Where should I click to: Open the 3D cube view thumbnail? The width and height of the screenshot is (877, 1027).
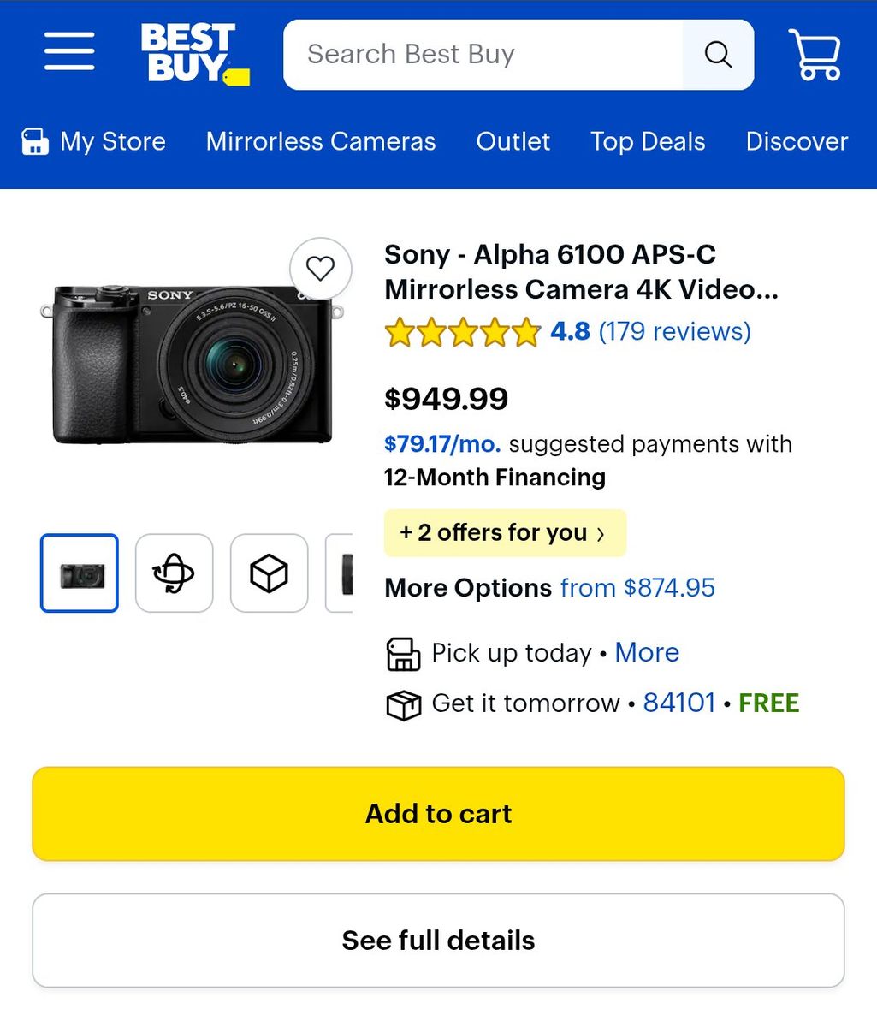pos(269,573)
